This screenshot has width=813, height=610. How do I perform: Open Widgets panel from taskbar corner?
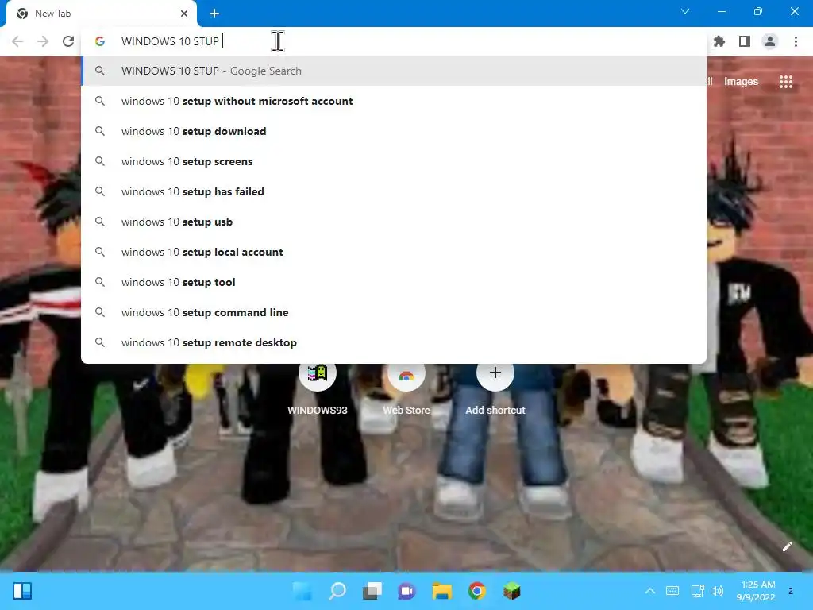pyautogui.click(x=22, y=591)
